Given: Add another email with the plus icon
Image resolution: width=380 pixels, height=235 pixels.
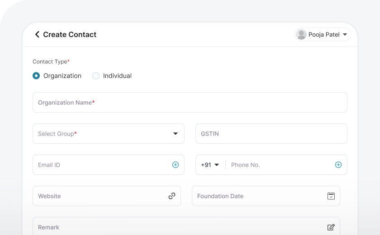Looking at the screenshot, I should (x=176, y=165).
